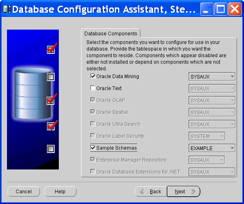
Task: Toggle the Oracle Spatial checkbox
Action: [93, 112]
